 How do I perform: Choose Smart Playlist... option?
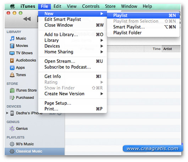(143, 27)
